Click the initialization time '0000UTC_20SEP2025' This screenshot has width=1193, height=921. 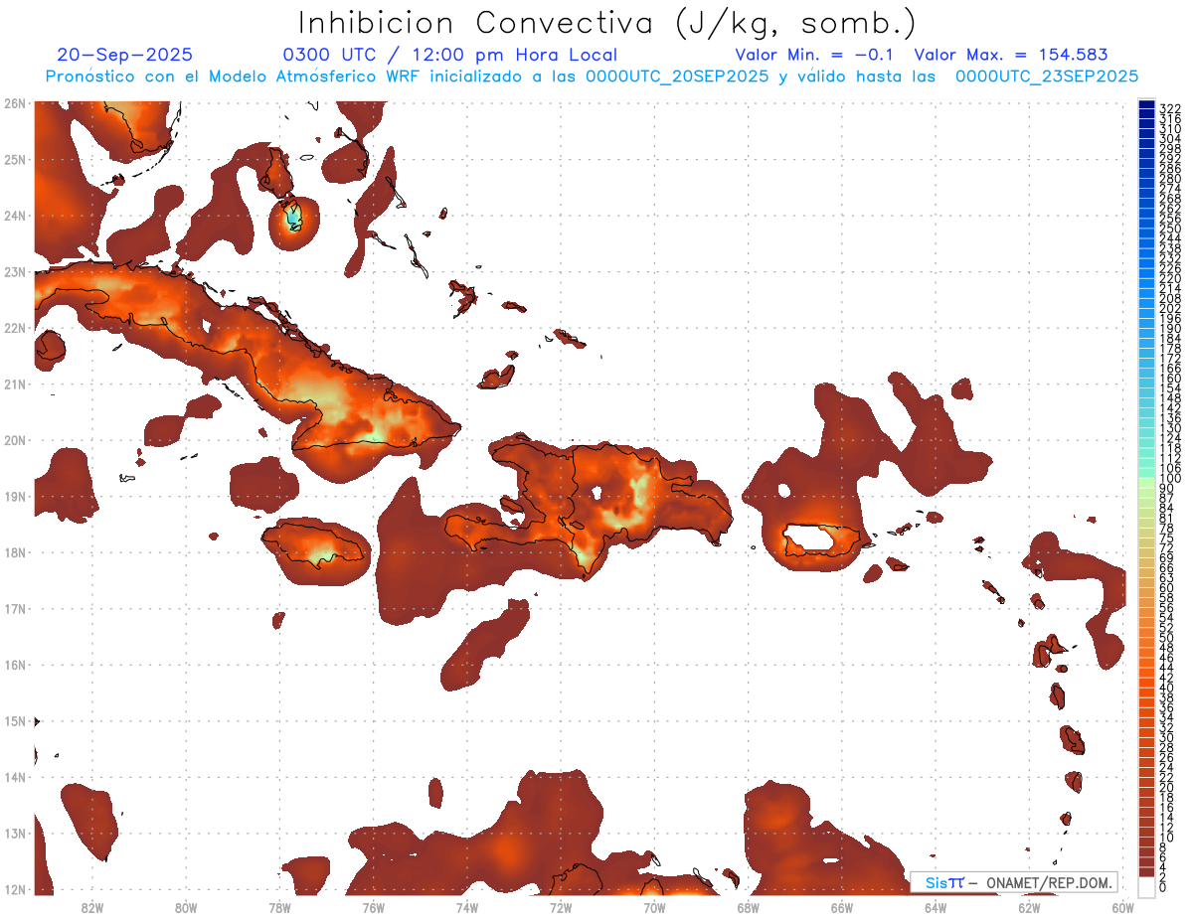[677, 77]
